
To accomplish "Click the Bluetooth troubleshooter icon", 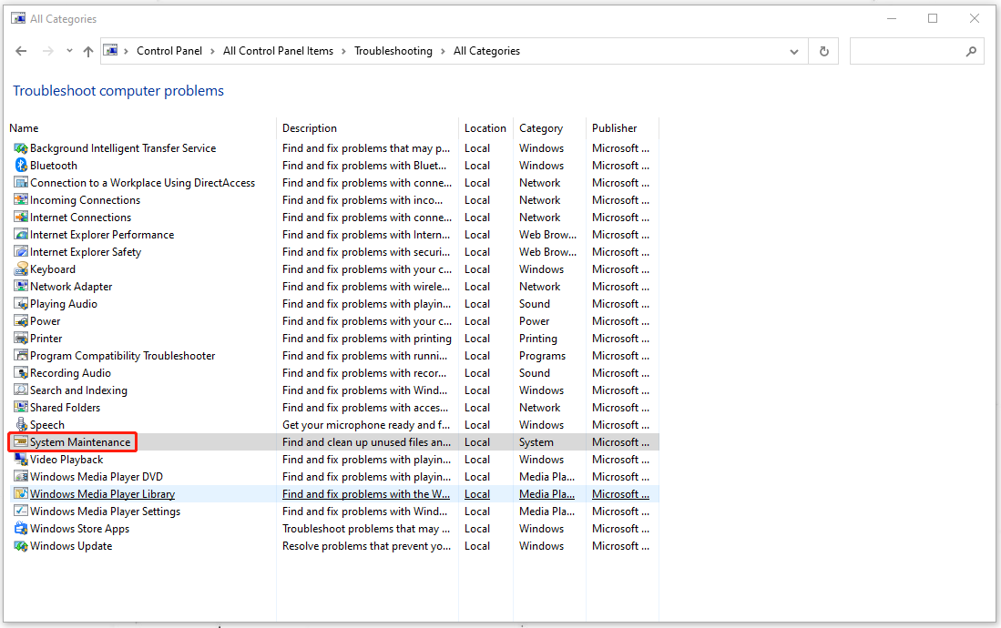I will click(x=21, y=166).
